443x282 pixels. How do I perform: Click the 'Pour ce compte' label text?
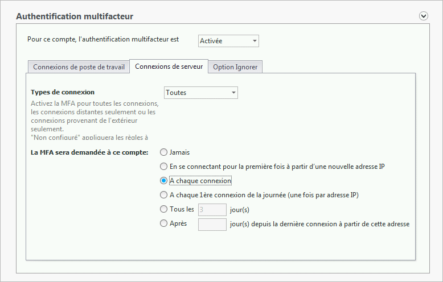103,39
